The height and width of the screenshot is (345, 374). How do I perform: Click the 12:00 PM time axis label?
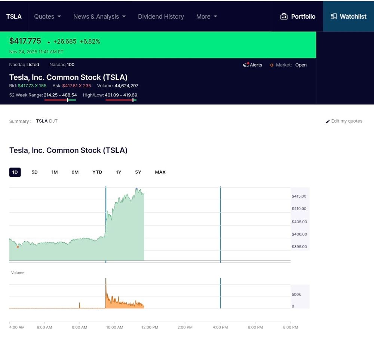[150, 327]
